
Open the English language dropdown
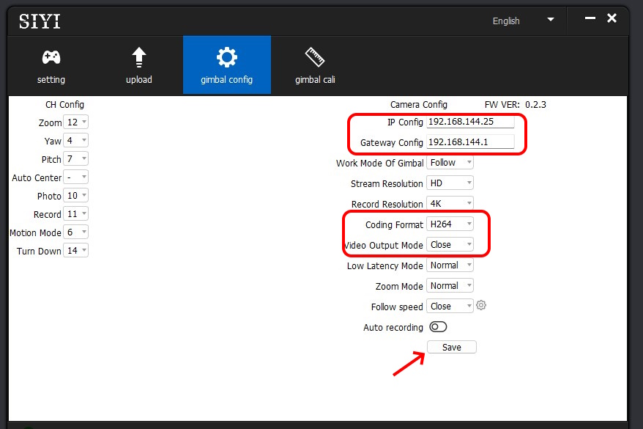523,21
